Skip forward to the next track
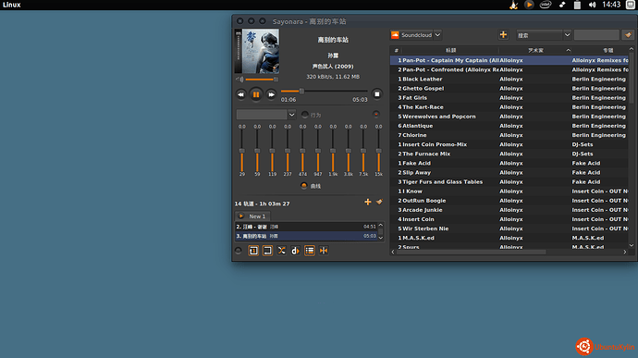The height and width of the screenshot is (358, 638). pos(271,94)
